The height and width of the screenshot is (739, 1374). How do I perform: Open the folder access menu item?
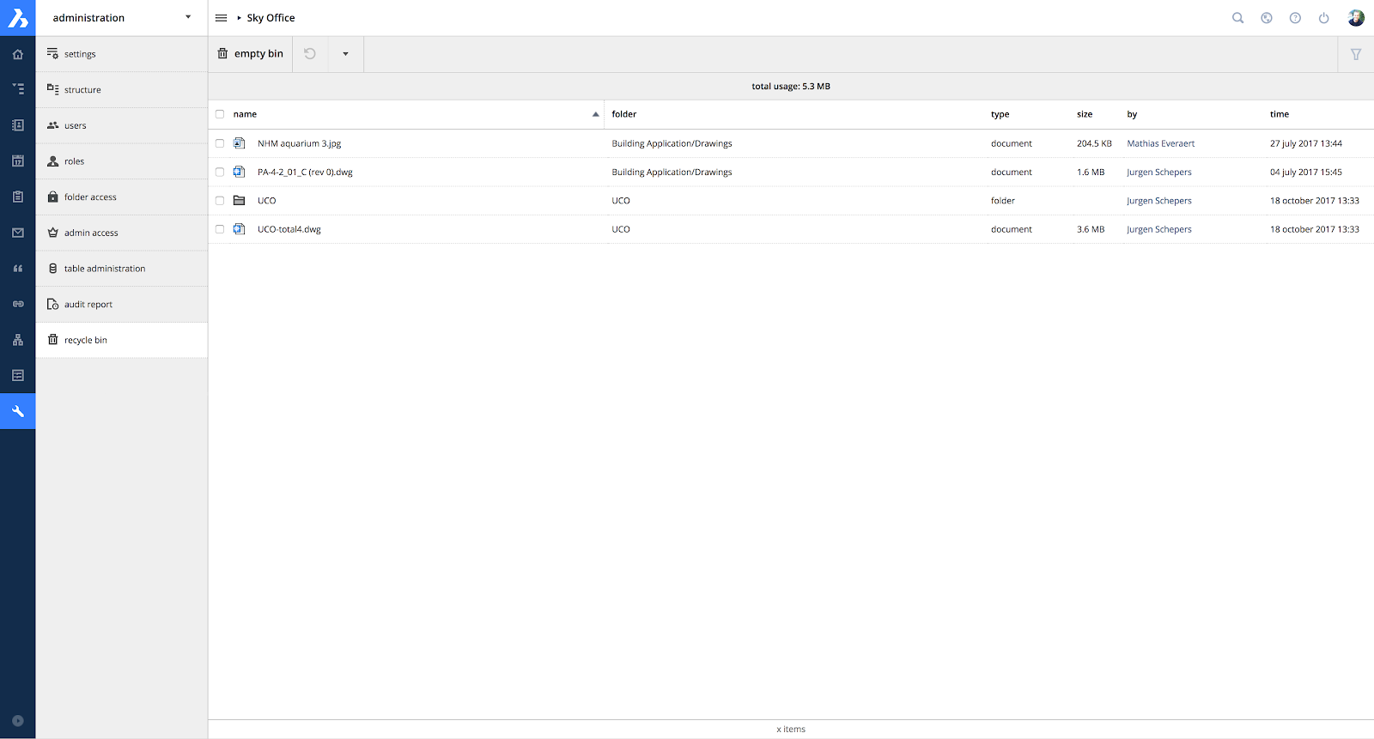[x=121, y=197]
